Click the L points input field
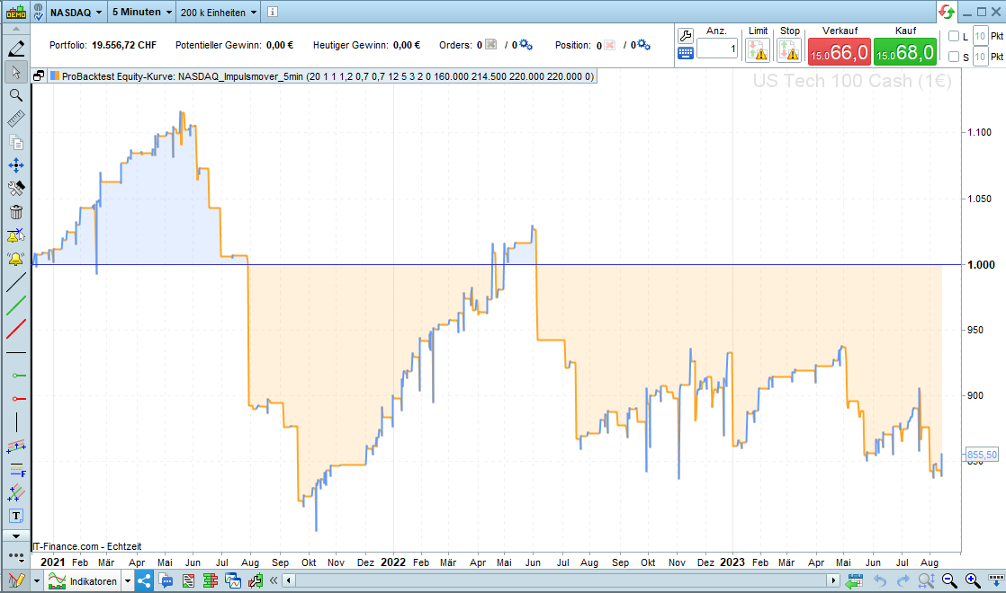Viewport: 1006px width, 593px height. tap(980, 37)
